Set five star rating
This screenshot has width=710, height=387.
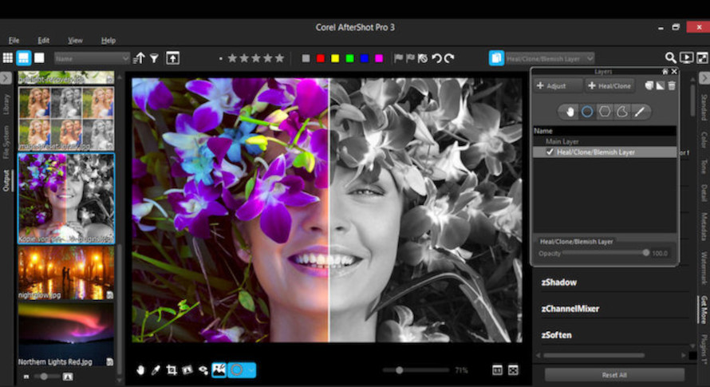pos(280,58)
